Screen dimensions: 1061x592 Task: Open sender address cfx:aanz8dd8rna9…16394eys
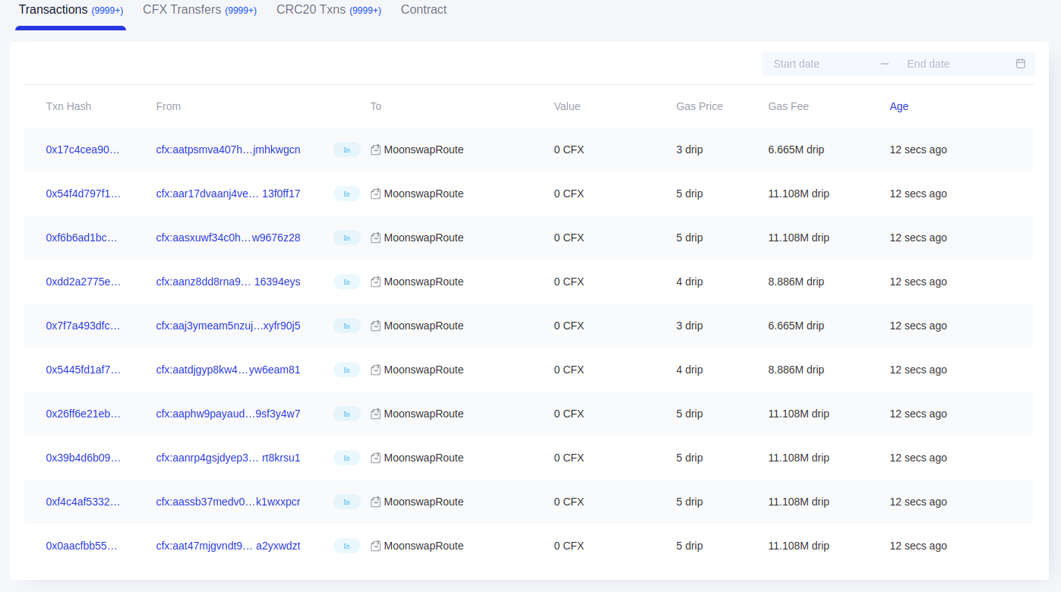tap(228, 282)
